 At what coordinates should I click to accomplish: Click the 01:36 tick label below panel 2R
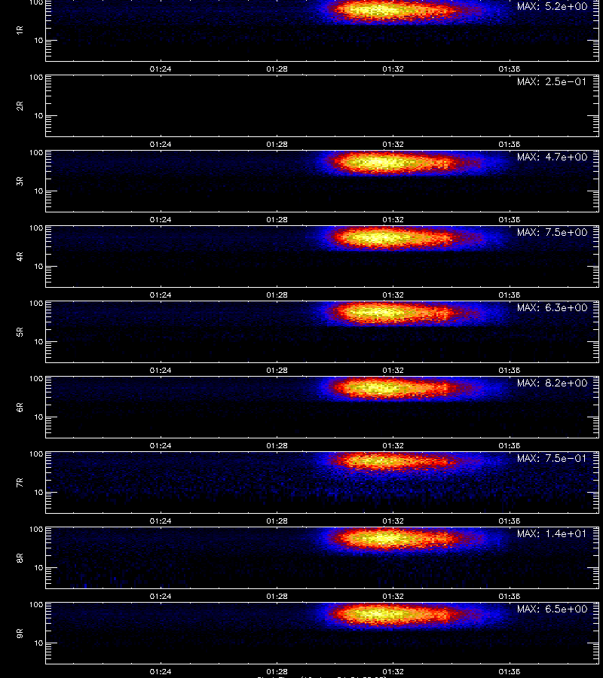click(509, 144)
